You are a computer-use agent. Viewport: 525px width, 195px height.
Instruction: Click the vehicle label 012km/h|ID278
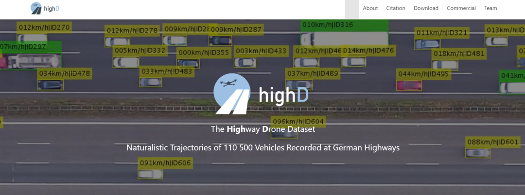coord(132,31)
